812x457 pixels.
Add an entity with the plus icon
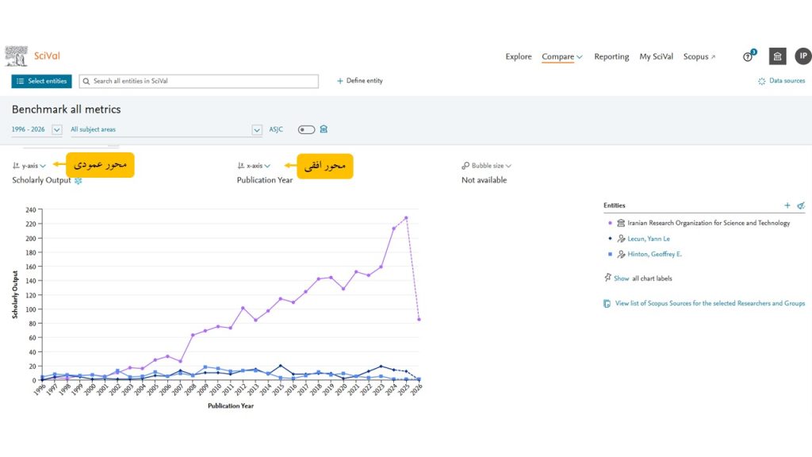[787, 205]
